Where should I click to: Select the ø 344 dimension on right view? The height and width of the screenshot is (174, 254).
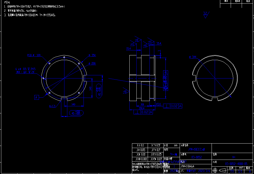[x=192, y=57]
